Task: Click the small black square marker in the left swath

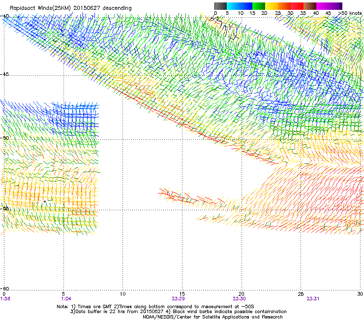Action: [x=45, y=201]
